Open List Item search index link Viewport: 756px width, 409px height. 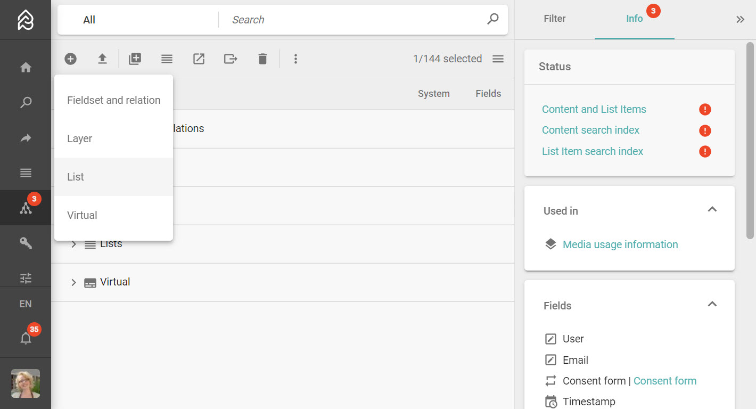point(593,151)
